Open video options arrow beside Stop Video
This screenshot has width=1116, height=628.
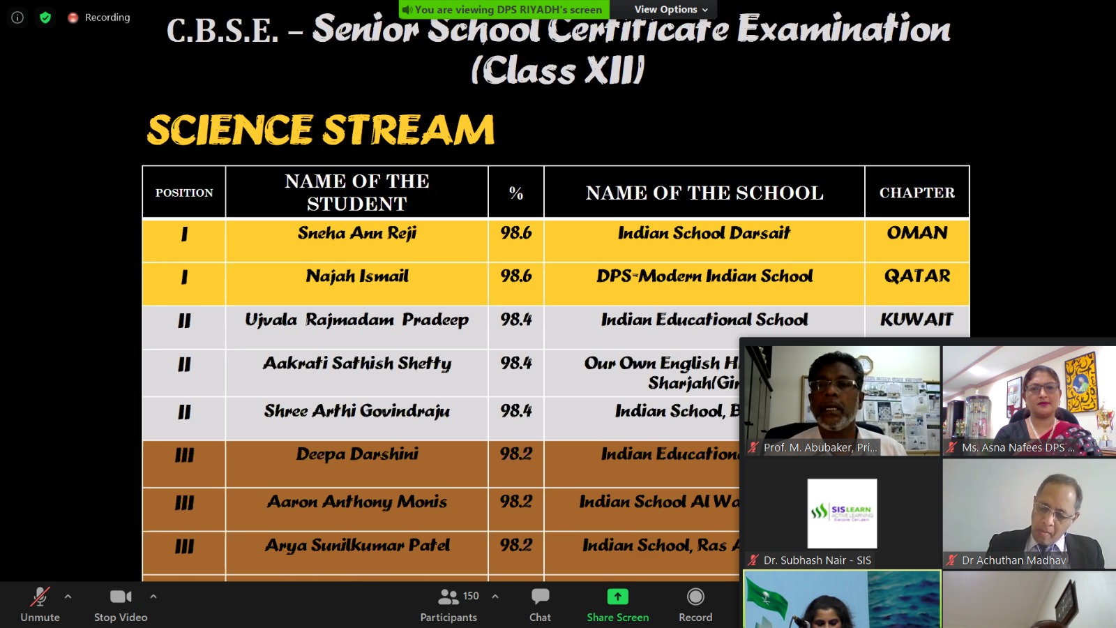(x=153, y=597)
